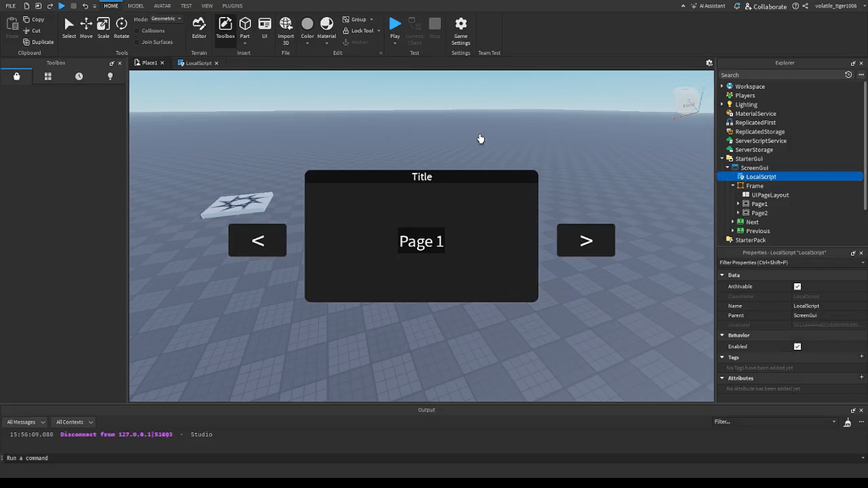Select the Select tool in ribbon
Viewport: 868px width, 488px height.
[x=69, y=28]
